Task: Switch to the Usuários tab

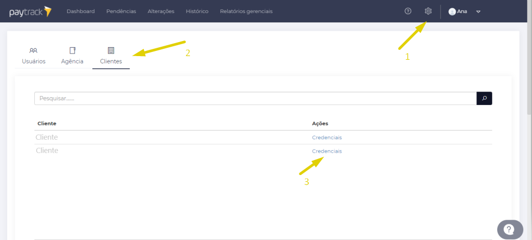Action: [34, 61]
